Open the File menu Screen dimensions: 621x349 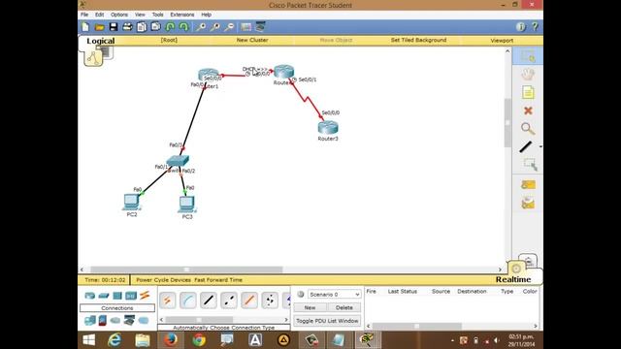tap(84, 15)
